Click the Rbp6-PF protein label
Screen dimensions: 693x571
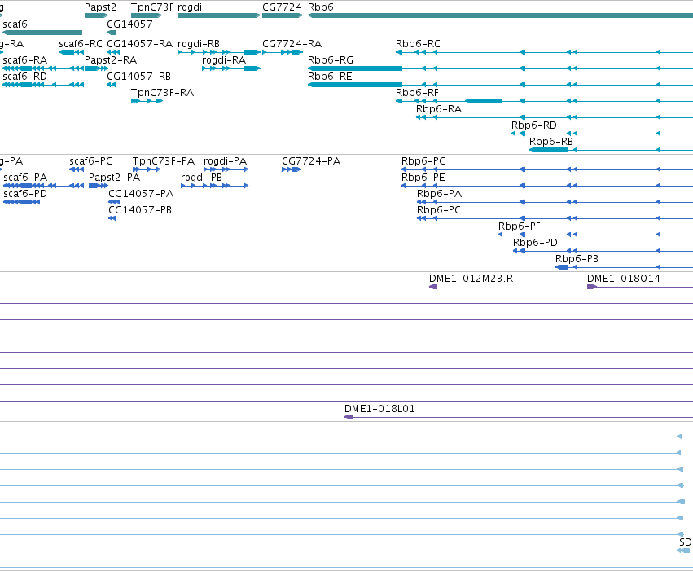[520, 226]
